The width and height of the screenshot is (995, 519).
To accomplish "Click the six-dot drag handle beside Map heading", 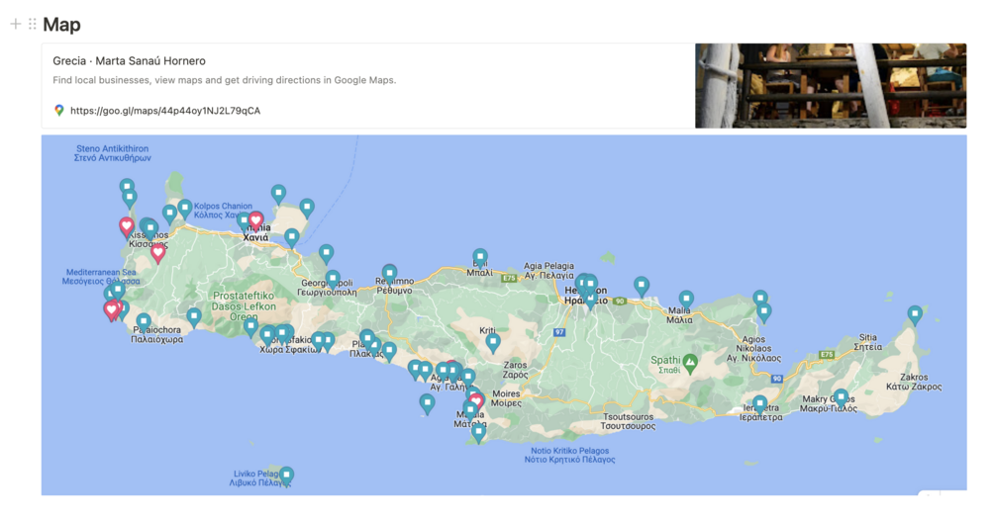I will (33, 24).
